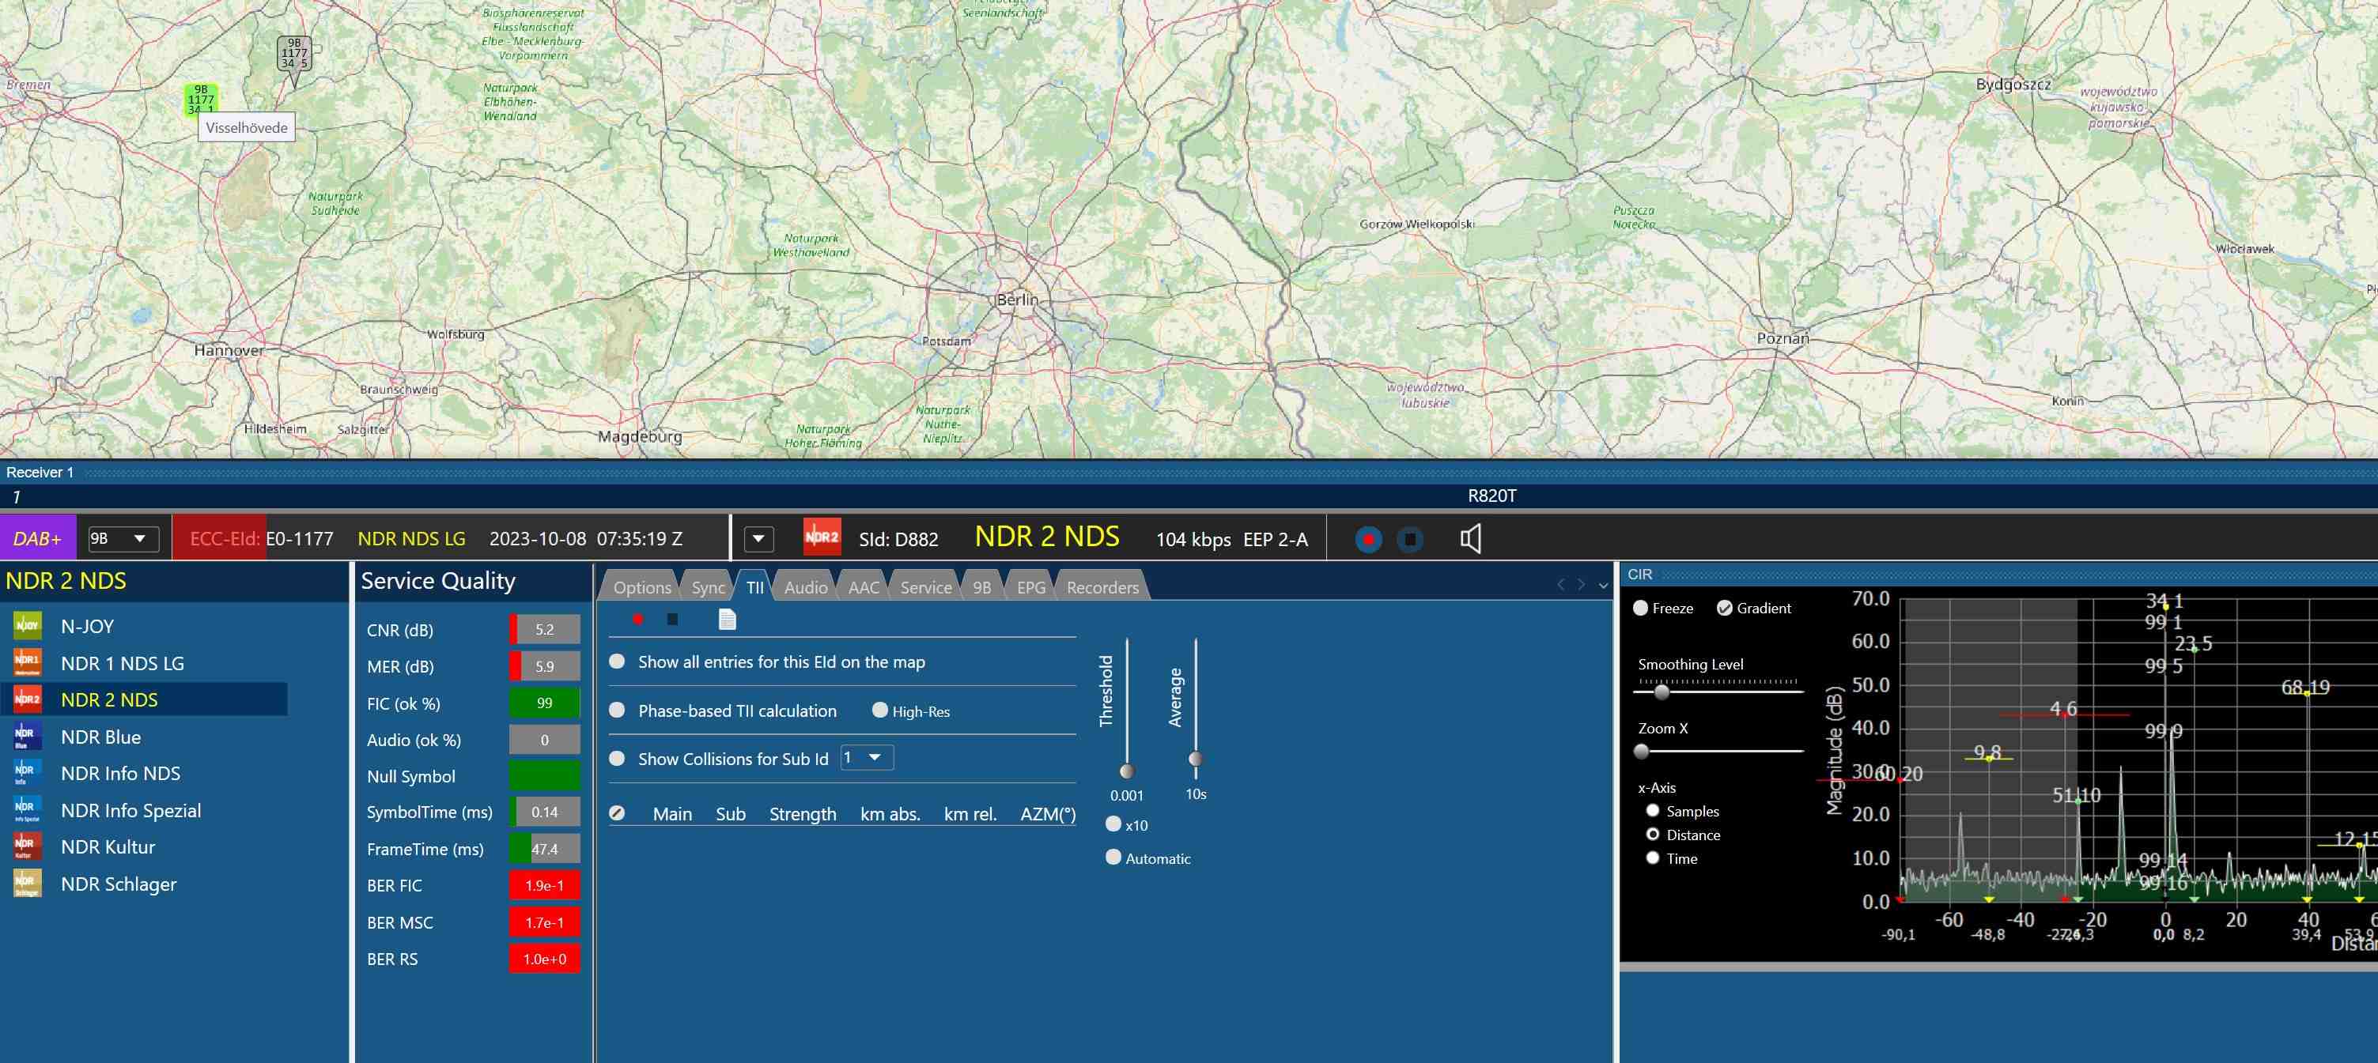
Task: Open the EPG tab
Action: pyautogui.click(x=1031, y=587)
